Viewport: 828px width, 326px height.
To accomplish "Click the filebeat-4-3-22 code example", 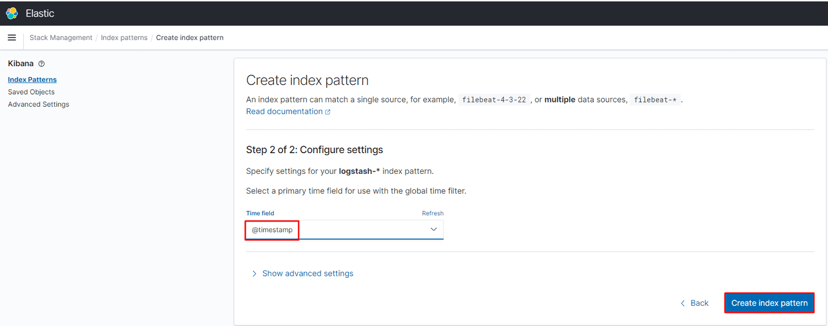I will pyautogui.click(x=494, y=100).
